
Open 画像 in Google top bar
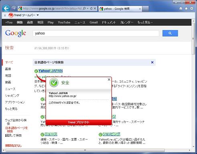coord(30,22)
